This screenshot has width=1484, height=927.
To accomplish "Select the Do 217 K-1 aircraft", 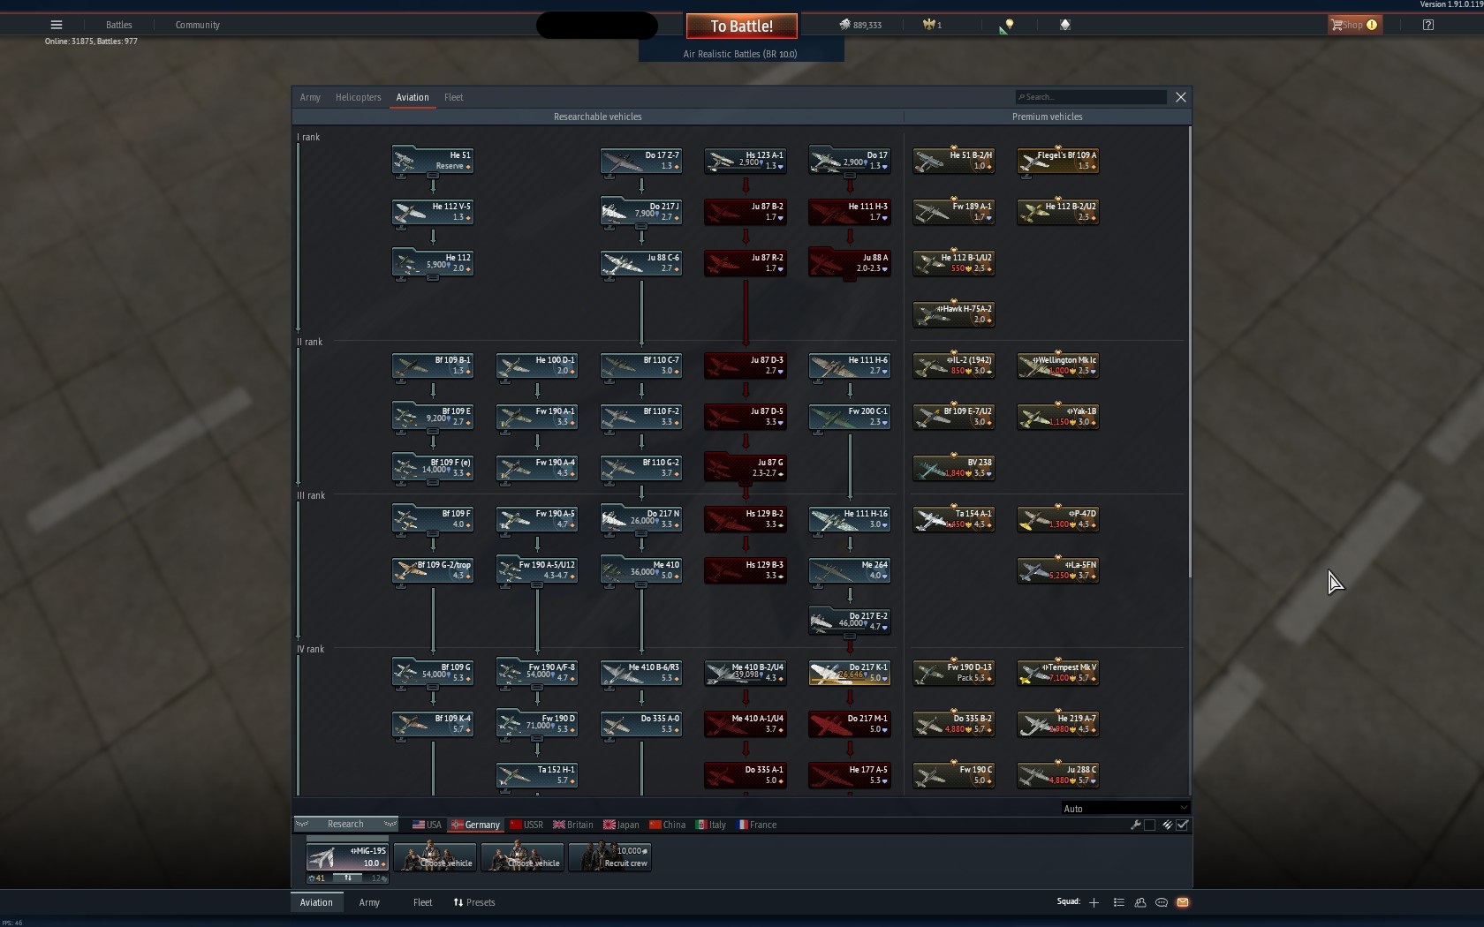I will tap(850, 673).
